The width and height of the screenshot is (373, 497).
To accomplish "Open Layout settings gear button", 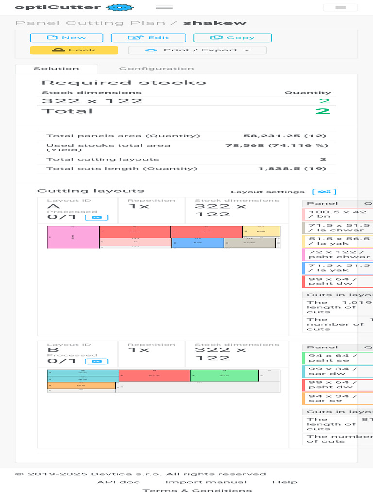I will point(324,192).
